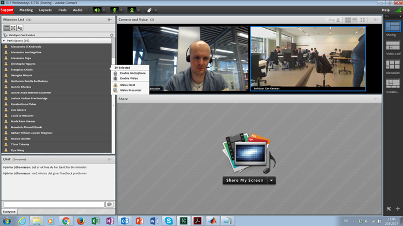Choose Enable Video in context menu
This screenshot has height=226, width=403.
pos(130,79)
